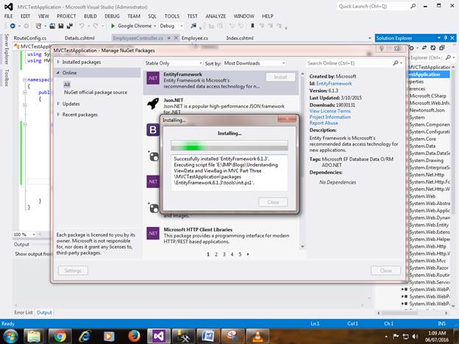Click Report Abuse link

[x=324, y=123]
